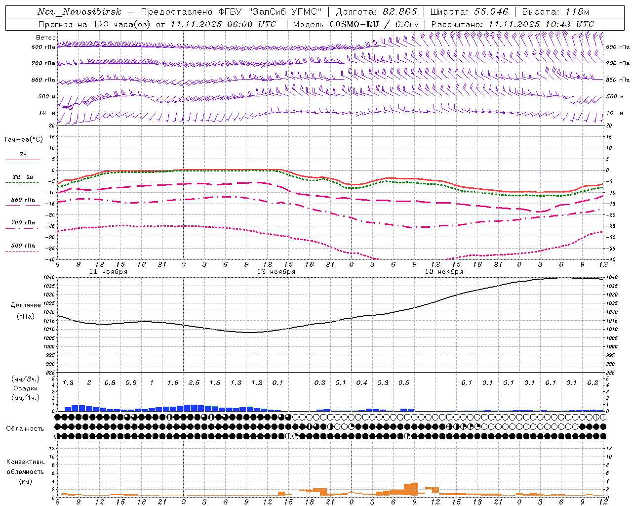632x506 pixels.
Task: Click the (мм/3ч.) units label
Action: [26, 379]
